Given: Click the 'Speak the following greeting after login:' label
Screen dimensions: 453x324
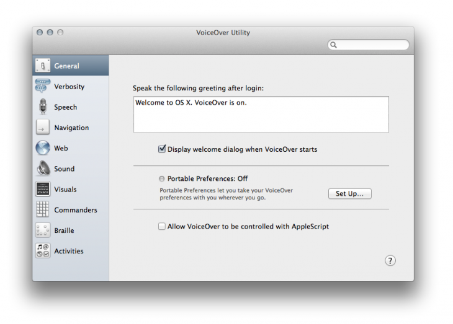Looking at the screenshot, I should (x=198, y=89).
